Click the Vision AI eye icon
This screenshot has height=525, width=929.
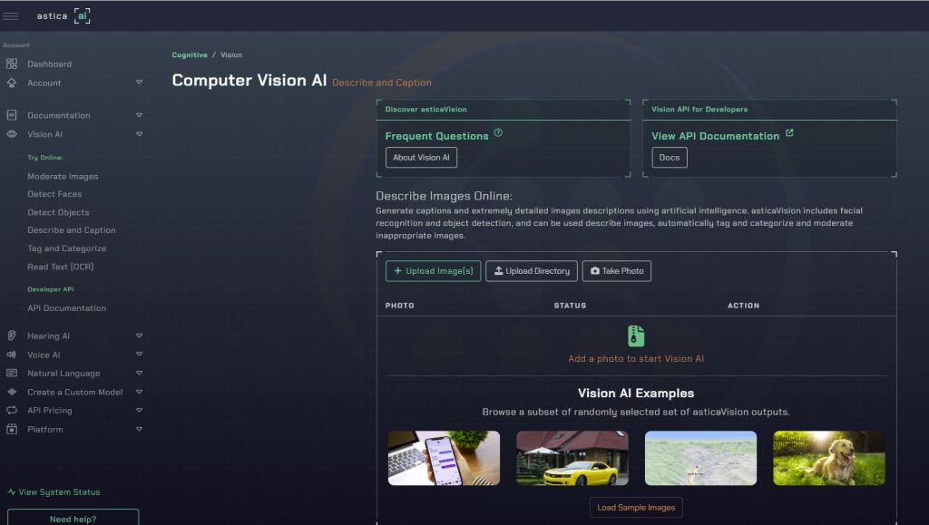click(12, 134)
